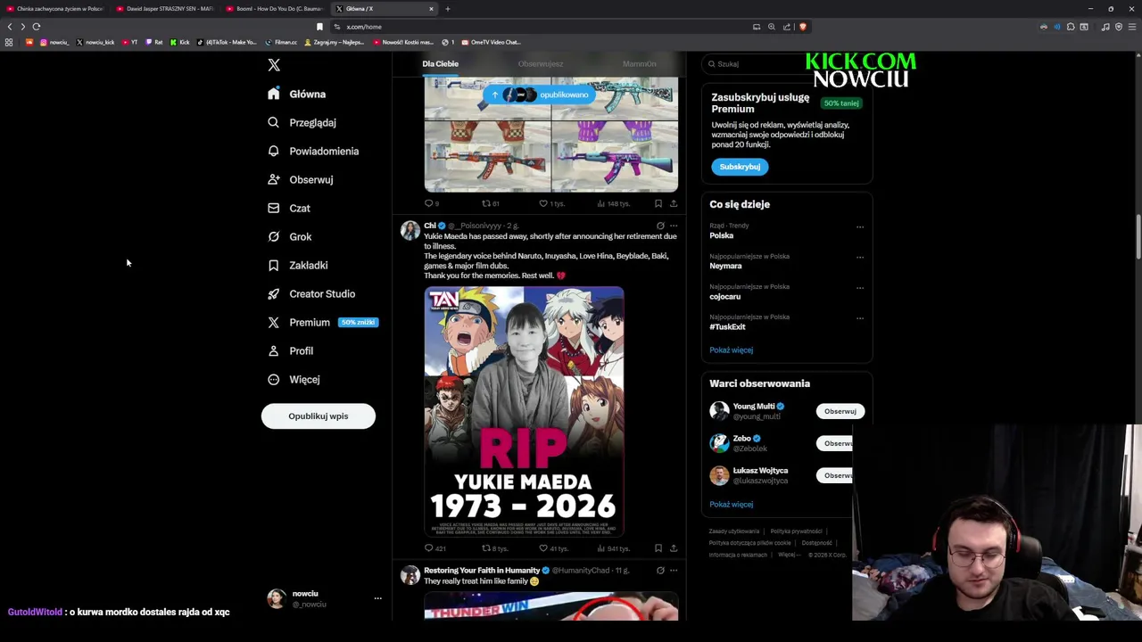Image resolution: width=1142 pixels, height=642 pixels.
Task: View analytics of Yukie Maeda post
Action: 613,548
